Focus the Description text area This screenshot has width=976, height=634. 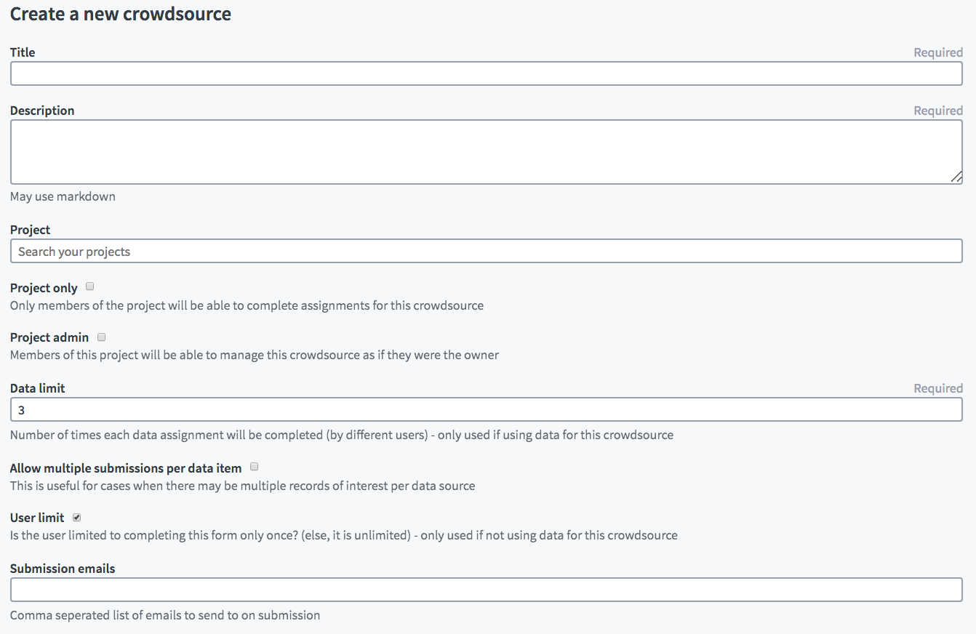[486, 152]
